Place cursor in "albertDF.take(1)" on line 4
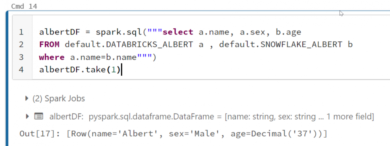Viewport: 390px width, 146px height. coord(80,70)
